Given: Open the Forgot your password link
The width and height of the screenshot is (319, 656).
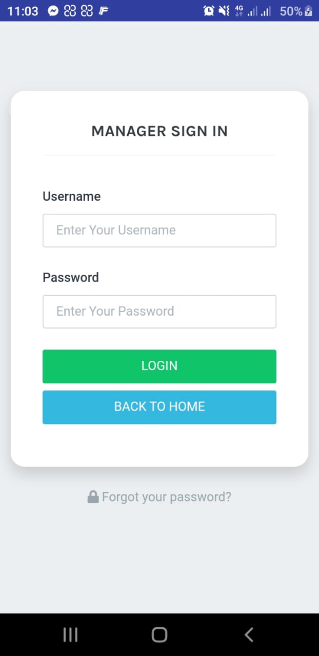Looking at the screenshot, I should click(166, 497).
